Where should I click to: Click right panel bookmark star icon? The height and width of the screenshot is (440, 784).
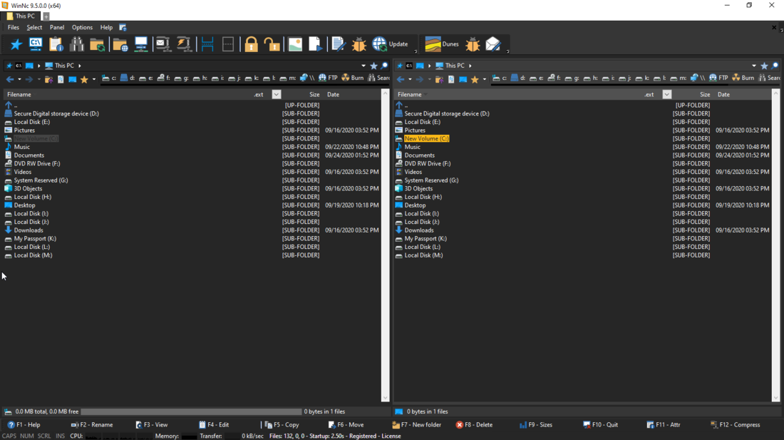point(764,66)
